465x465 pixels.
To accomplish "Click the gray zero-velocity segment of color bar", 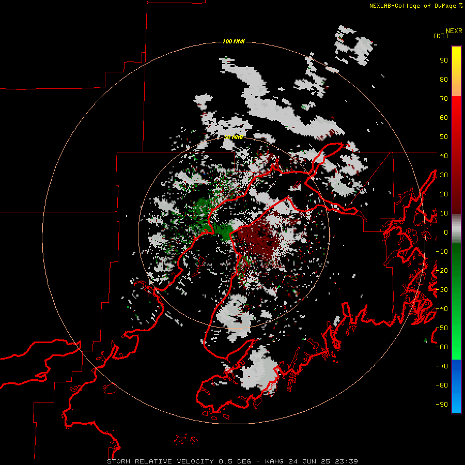I will (x=456, y=229).
